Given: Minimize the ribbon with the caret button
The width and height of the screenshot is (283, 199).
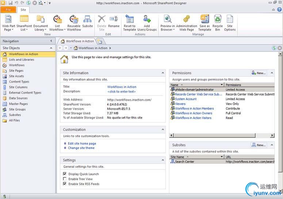Looking at the screenshot, I should (x=274, y=10).
